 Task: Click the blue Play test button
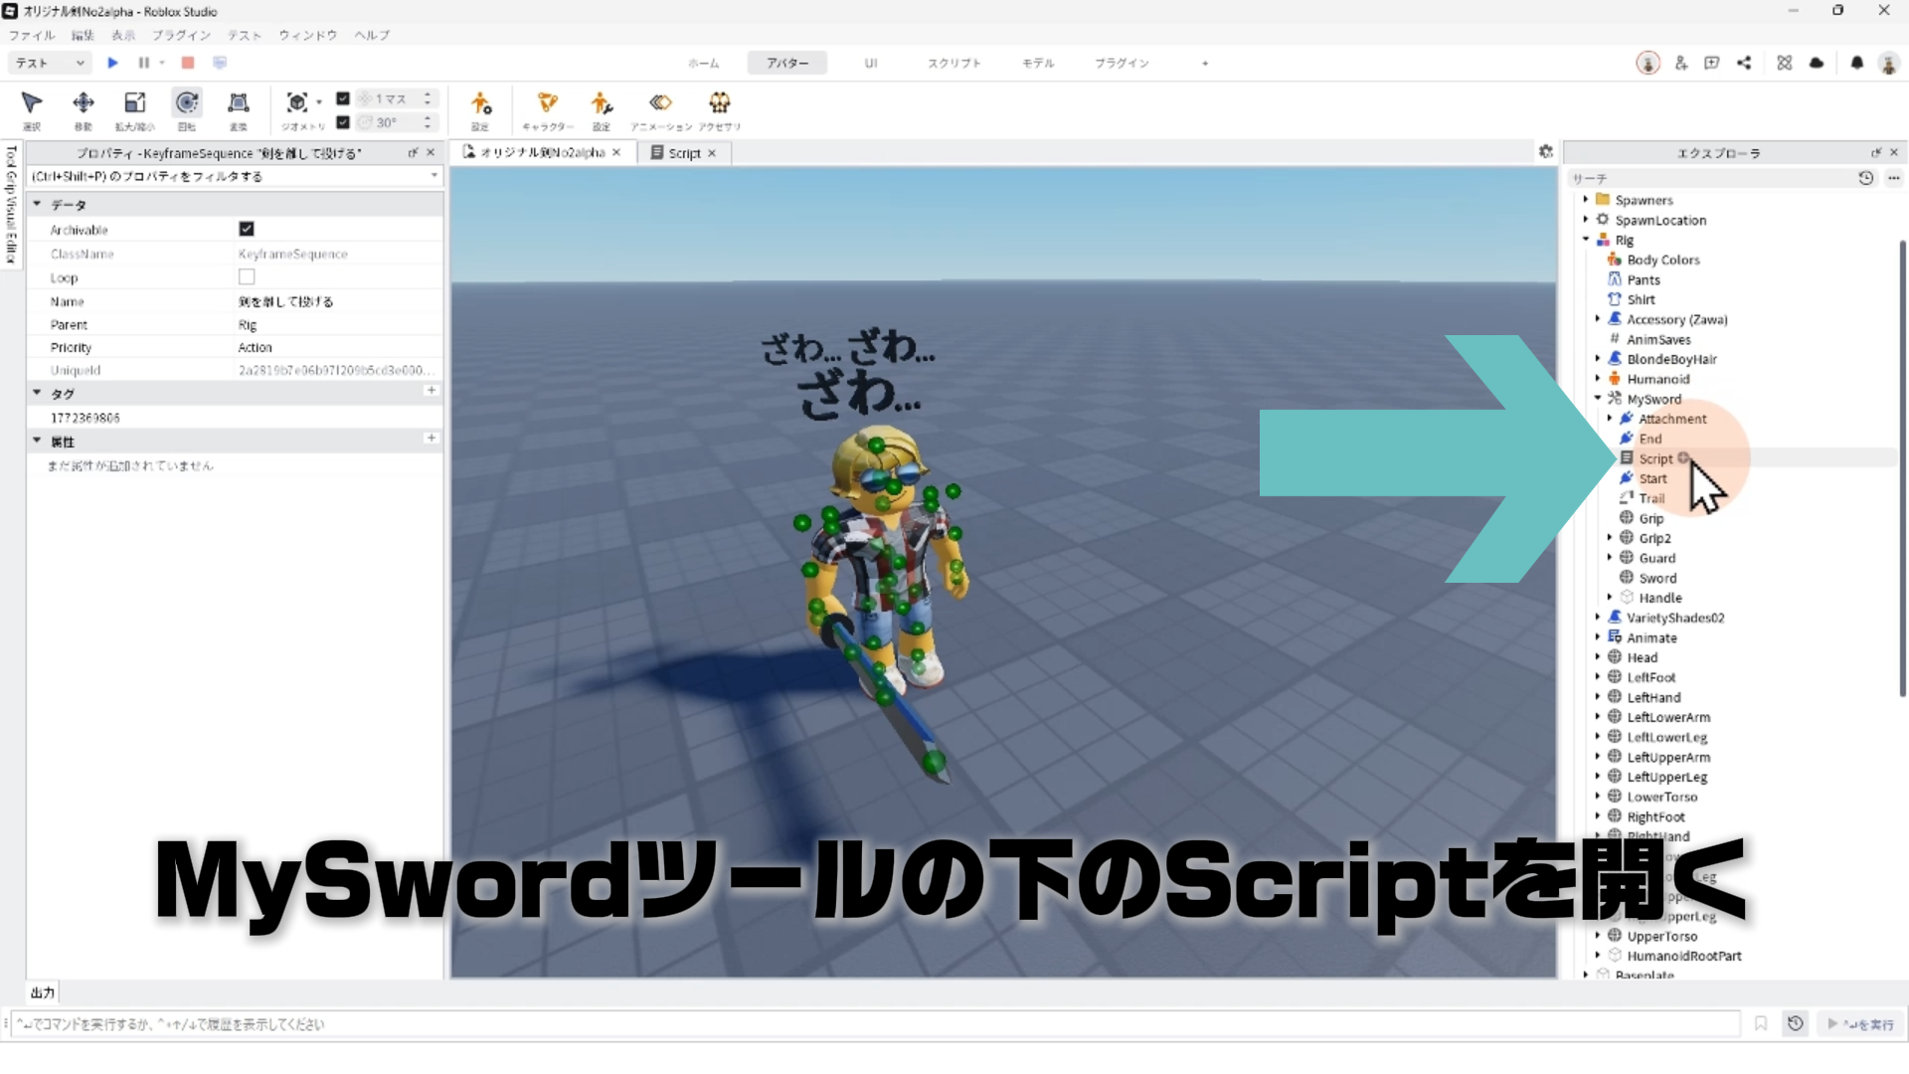coord(112,63)
